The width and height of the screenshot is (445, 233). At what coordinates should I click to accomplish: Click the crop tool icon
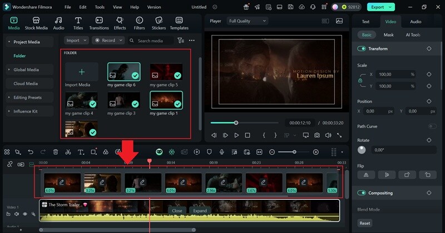93,152
